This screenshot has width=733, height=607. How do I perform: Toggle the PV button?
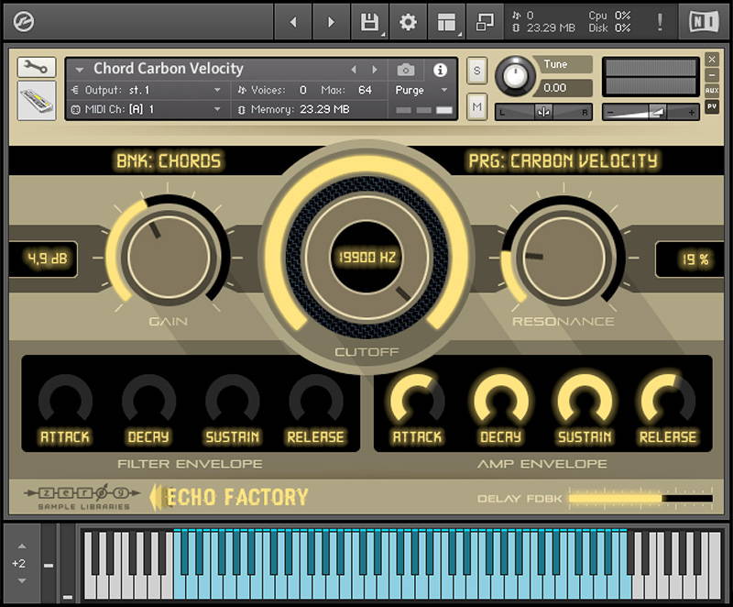[712, 106]
